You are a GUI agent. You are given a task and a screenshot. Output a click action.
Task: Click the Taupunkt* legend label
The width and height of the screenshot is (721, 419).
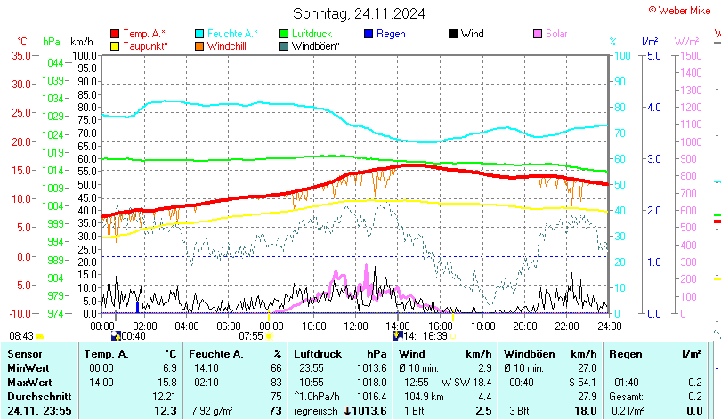tap(146, 46)
